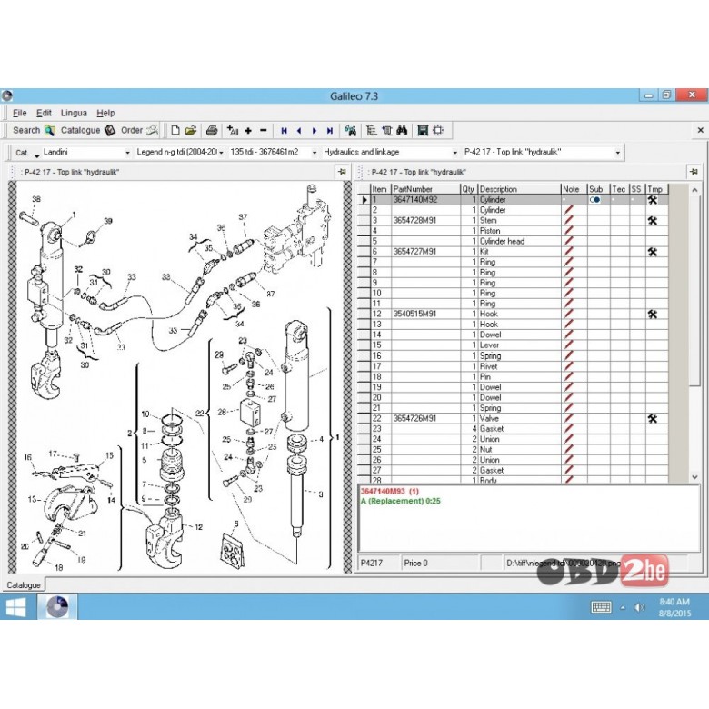Open the Order toolbar button
This screenshot has height=709, width=709.
139,130
